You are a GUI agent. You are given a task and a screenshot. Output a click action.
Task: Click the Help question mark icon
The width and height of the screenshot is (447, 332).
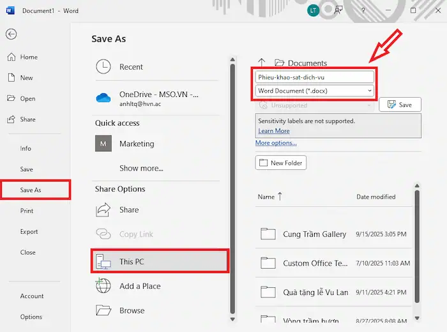click(x=363, y=11)
